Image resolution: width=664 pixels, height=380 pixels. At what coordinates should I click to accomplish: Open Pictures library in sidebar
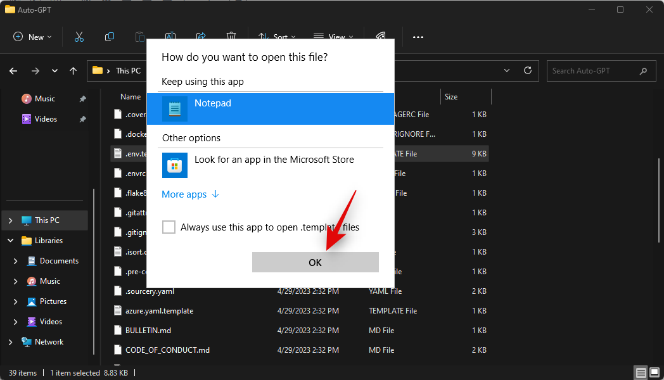53,301
